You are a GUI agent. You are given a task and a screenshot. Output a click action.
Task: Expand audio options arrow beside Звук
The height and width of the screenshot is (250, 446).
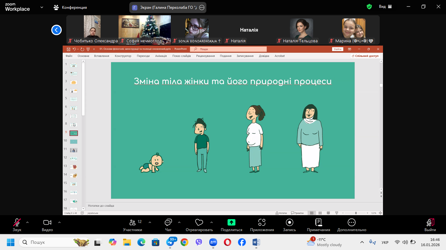[x=27, y=222]
